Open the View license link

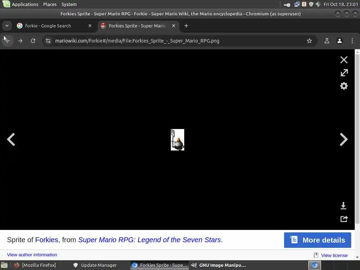[x=334, y=255]
